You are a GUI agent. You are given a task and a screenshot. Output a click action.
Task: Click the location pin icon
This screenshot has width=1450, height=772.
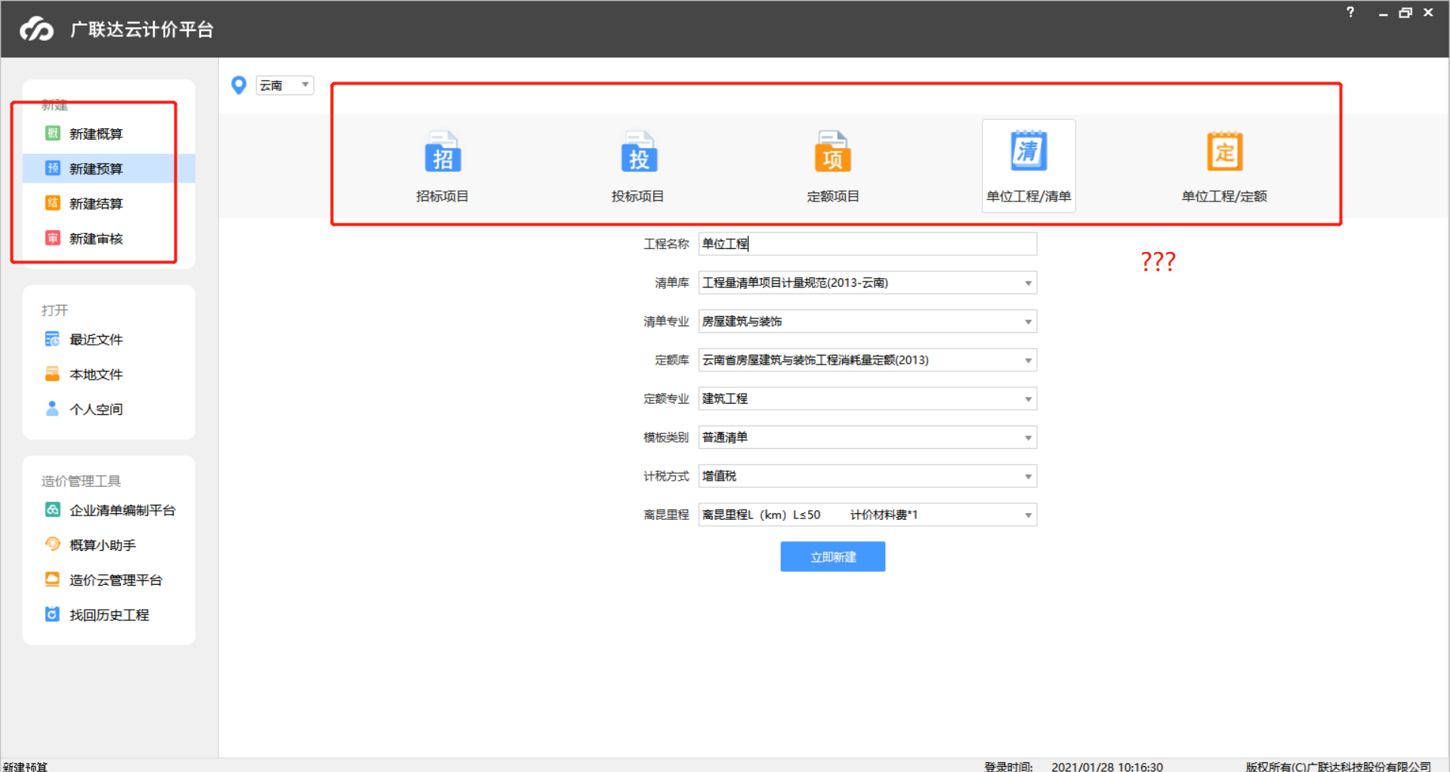point(239,85)
